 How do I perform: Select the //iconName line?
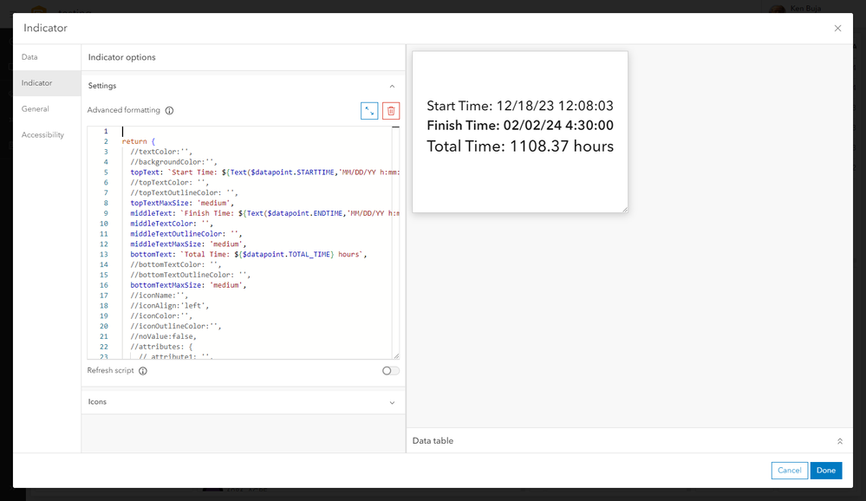159,296
